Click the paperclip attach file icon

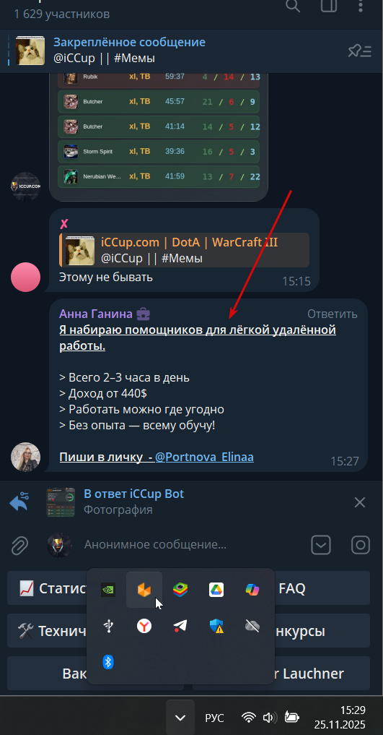(19, 545)
